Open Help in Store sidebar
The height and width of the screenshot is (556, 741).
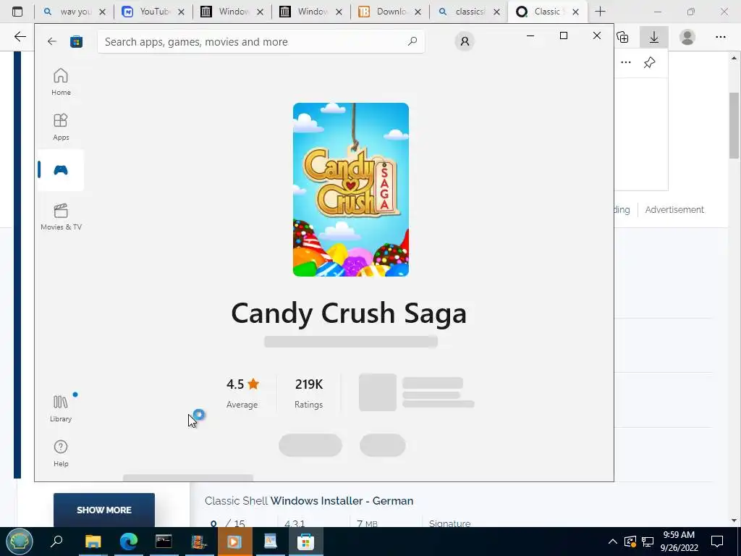pyautogui.click(x=61, y=453)
